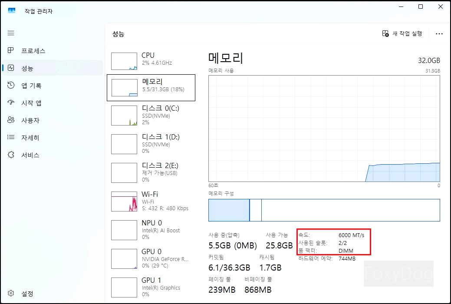451x304 pixels.
Task: Click the 6.1/36.3GB committed value
Action: pos(229,268)
